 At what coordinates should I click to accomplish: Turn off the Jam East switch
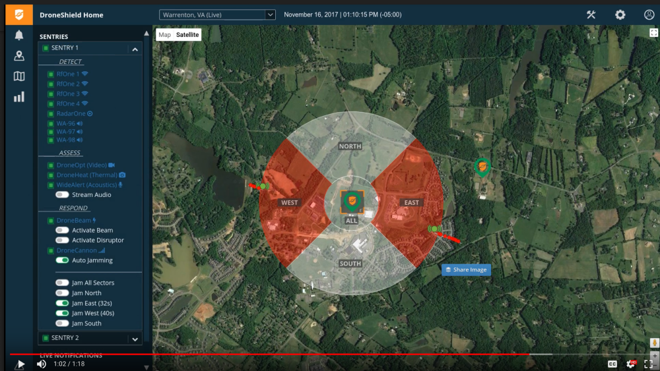(62, 303)
